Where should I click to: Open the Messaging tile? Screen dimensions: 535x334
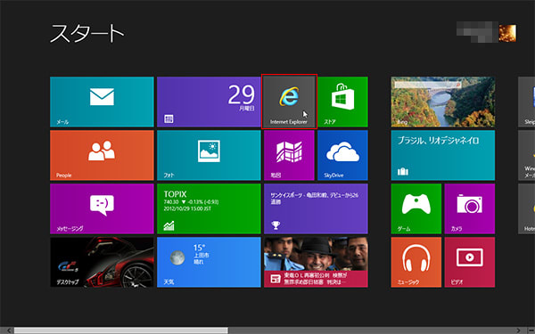point(102,209)
